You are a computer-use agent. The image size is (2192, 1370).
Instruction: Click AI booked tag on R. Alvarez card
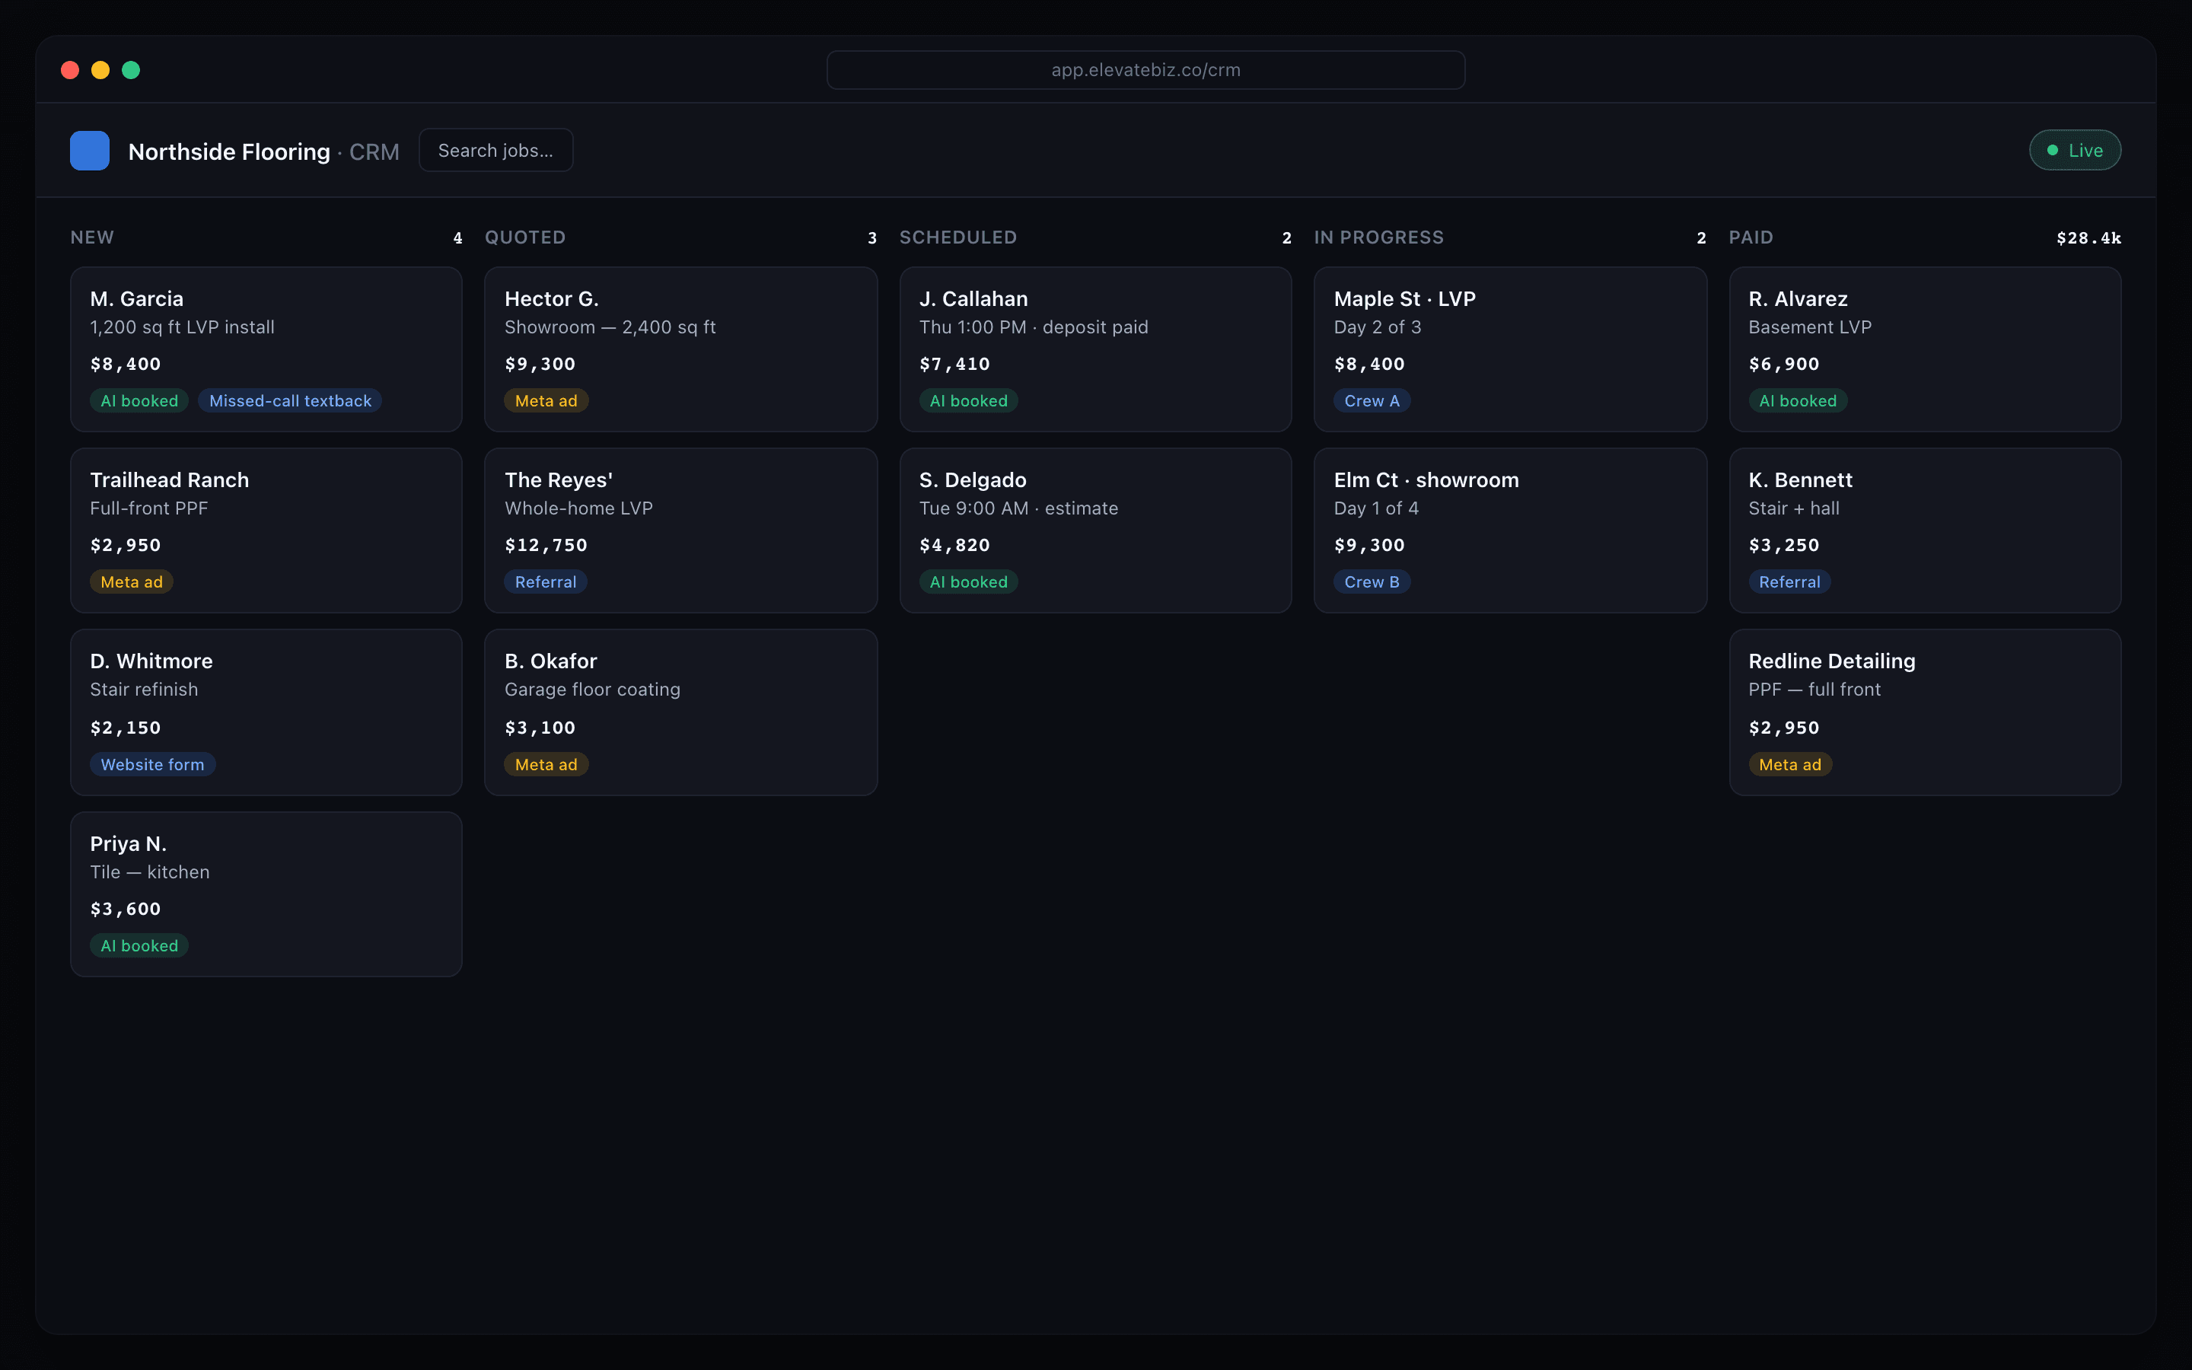coord(1798,400)
